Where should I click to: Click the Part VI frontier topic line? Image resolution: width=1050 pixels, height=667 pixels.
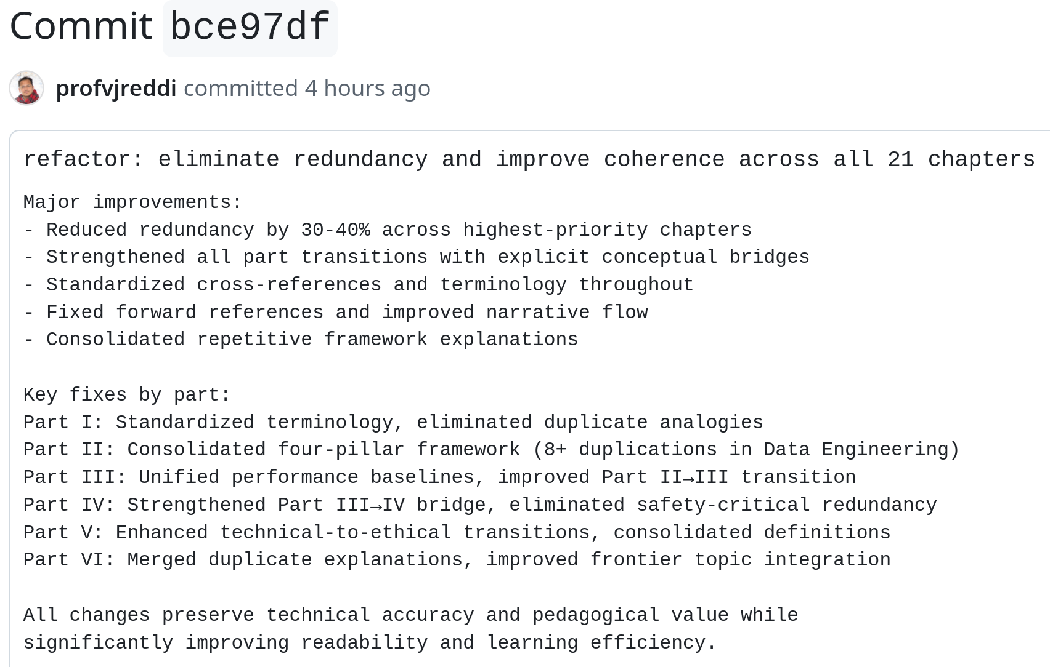(x=457, y=560)
